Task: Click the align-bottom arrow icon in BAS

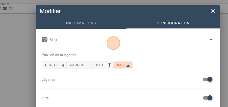Action: [x=128, y=65]
